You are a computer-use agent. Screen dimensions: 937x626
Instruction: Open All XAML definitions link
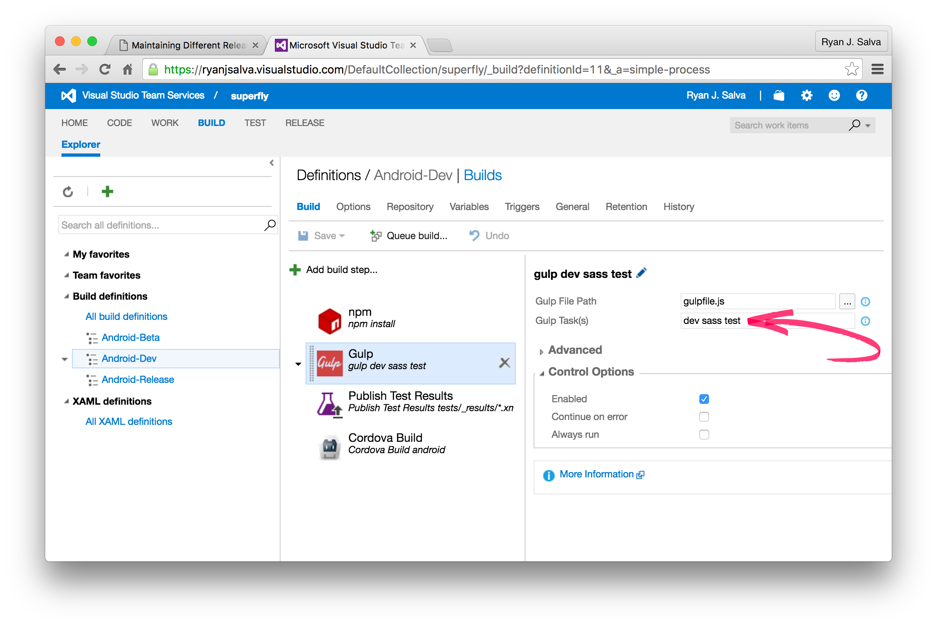(129, 422)
